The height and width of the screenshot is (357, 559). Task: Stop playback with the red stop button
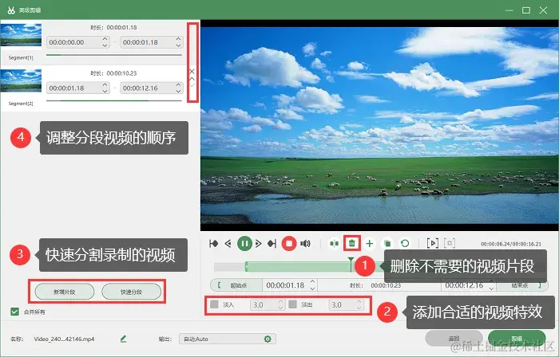[x=289, y=244]
